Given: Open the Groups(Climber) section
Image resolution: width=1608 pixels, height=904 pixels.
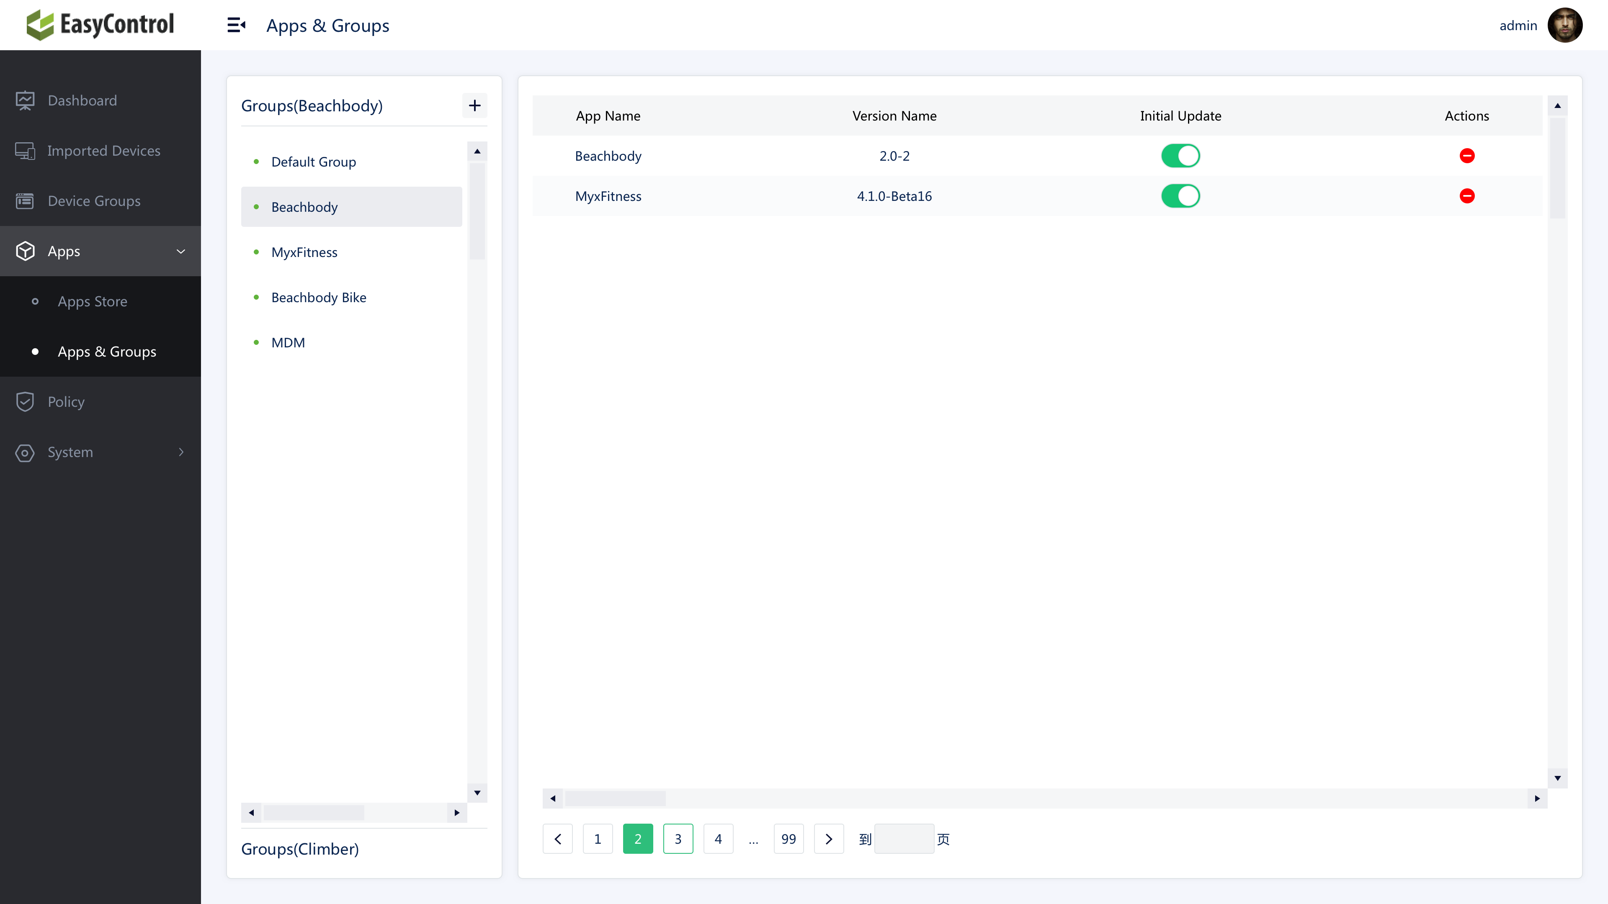Looking at the screenshot, I should [300, 848].
